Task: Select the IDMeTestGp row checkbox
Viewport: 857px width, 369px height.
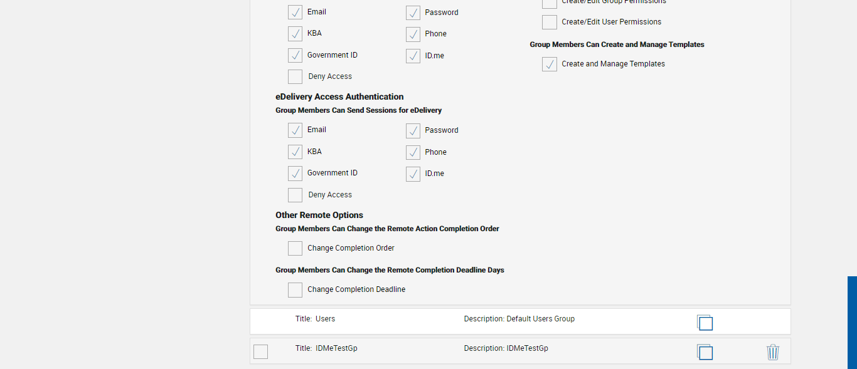Action: [260, 352]
